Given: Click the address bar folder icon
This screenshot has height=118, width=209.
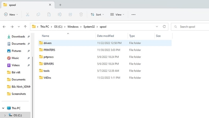Looking at the screenshot, I should point(34,26).
